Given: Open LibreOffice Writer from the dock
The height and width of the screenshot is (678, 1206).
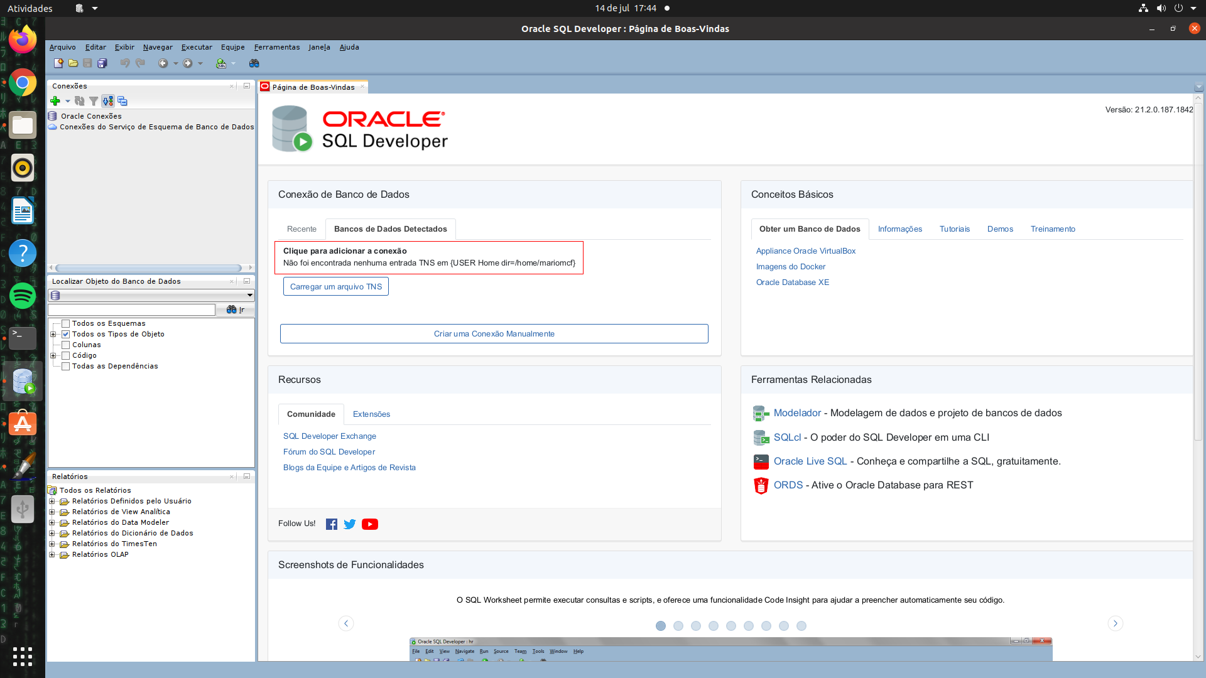Looking at the screenshot, I should (x=23, y=210).
